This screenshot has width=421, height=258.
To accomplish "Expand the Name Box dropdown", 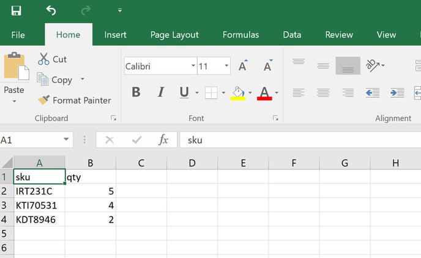I will click(x=67, y=140).
